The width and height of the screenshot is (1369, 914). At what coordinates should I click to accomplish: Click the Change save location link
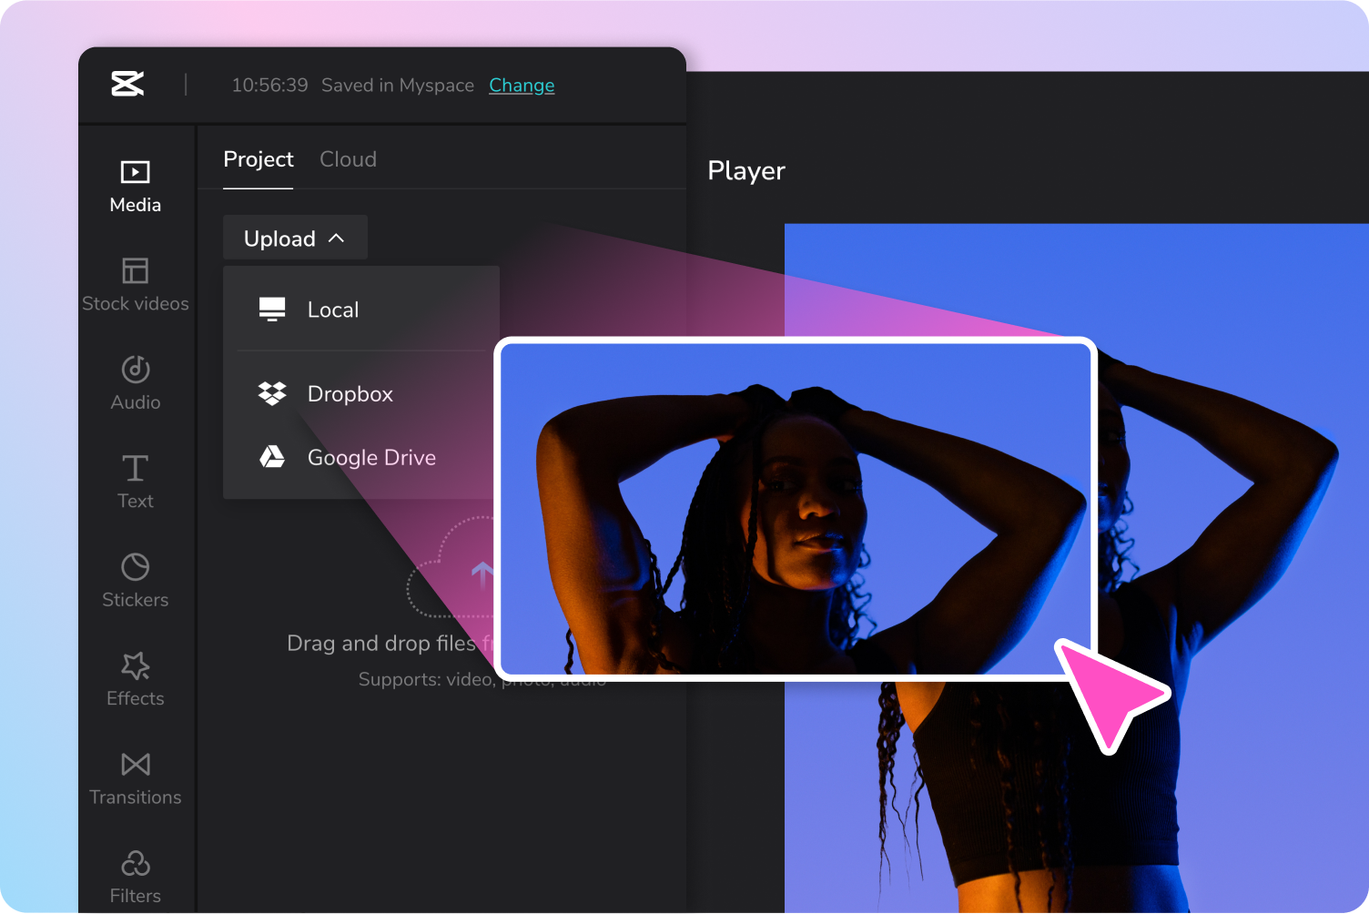tap(522, 85)
